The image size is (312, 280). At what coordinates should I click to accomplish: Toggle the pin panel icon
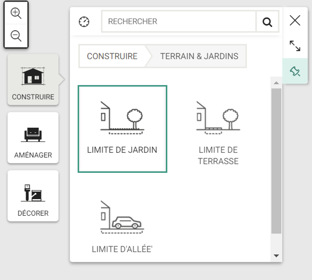[x=295, y=71]
